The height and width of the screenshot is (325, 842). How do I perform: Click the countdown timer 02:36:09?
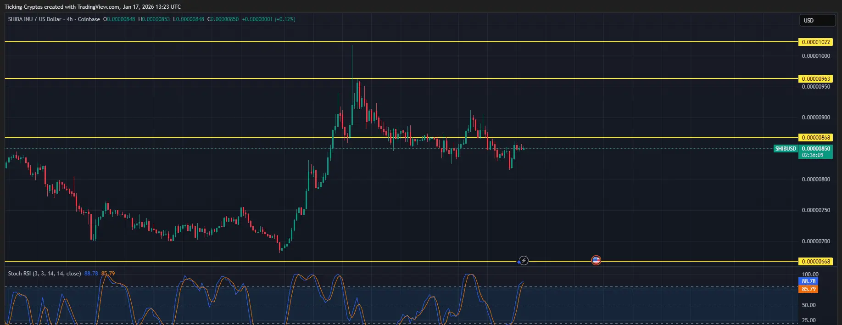(x=813, y=155)
